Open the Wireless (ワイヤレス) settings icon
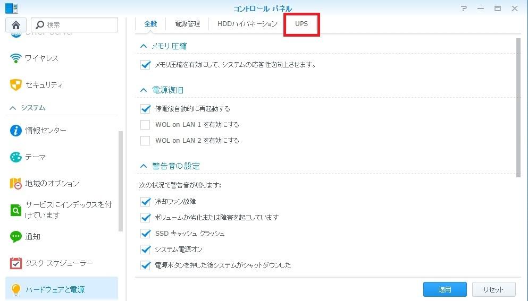 click(x=15, y=58)
